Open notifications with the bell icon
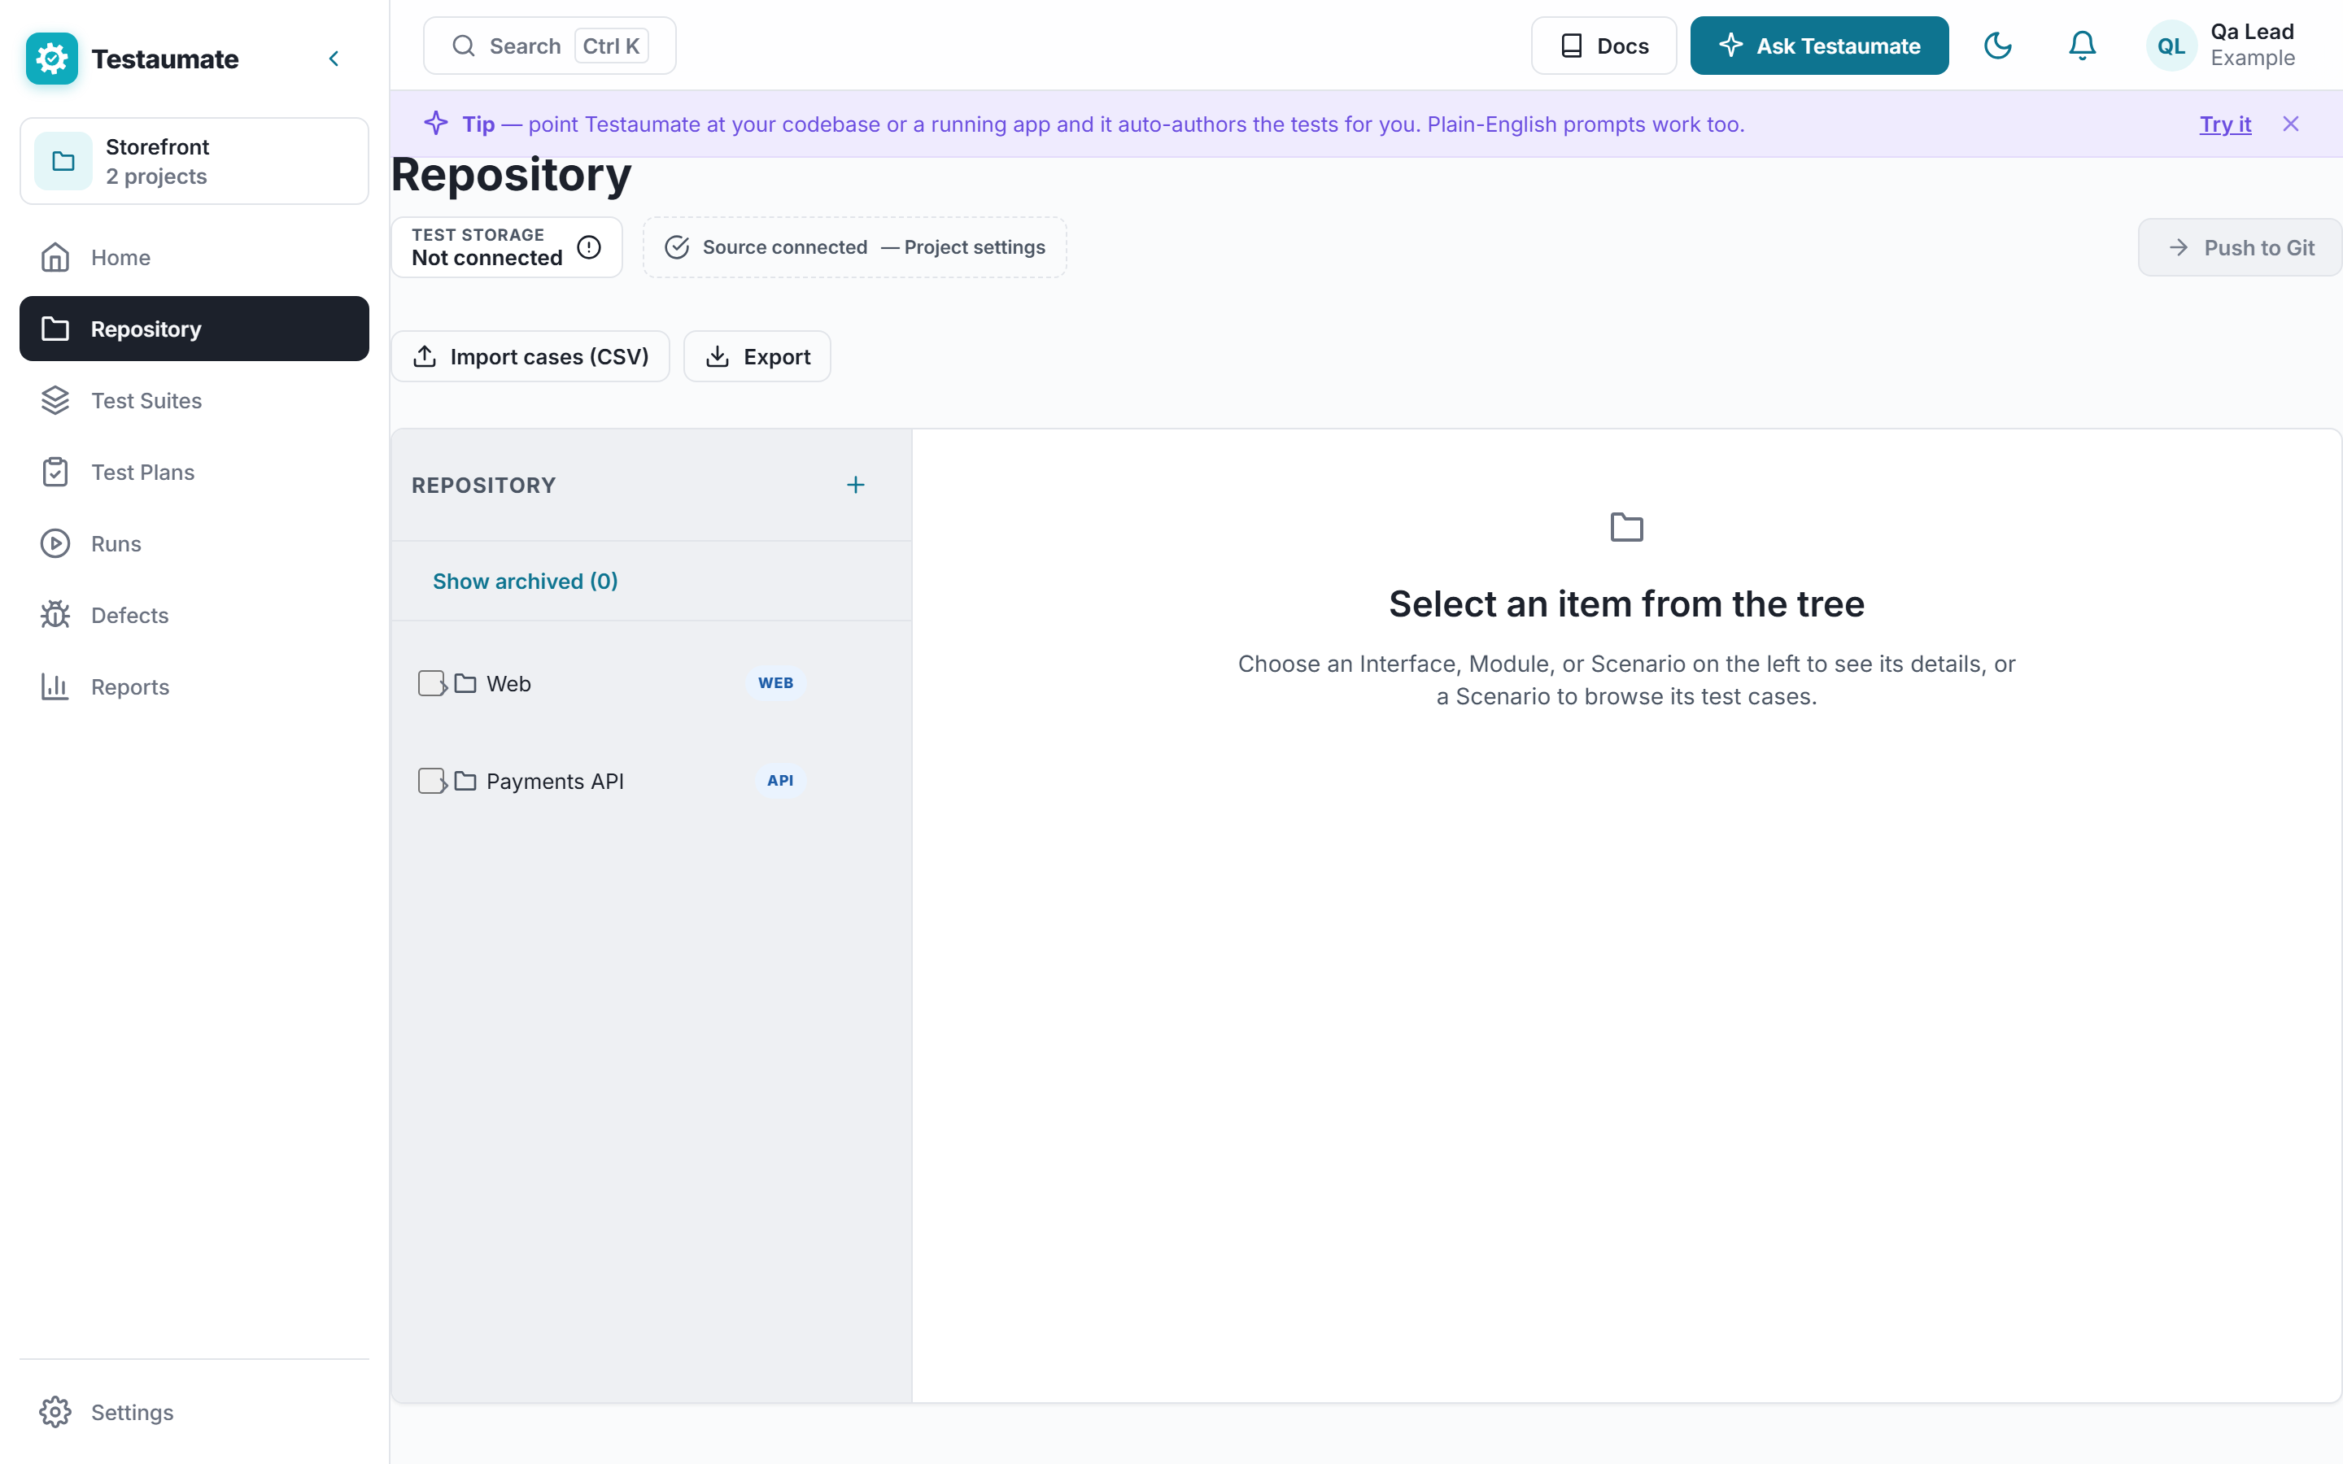2343x1464 pixels. 2082,46
